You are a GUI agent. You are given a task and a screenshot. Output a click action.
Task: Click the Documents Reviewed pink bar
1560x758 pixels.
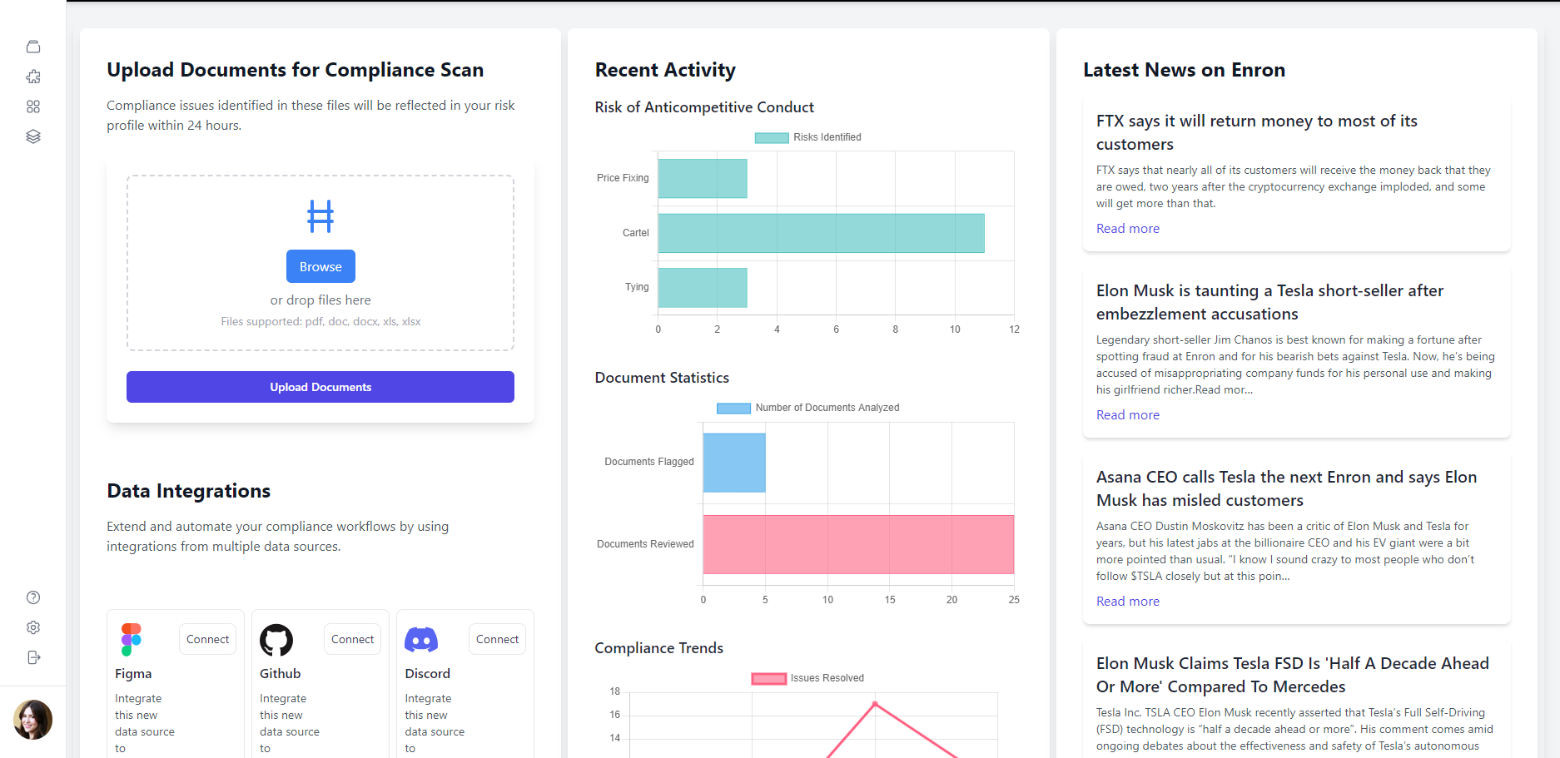pyautogui.click(x=858, y=544)
